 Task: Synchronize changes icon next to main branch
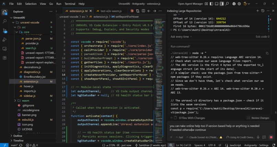[x=21, y=145]
